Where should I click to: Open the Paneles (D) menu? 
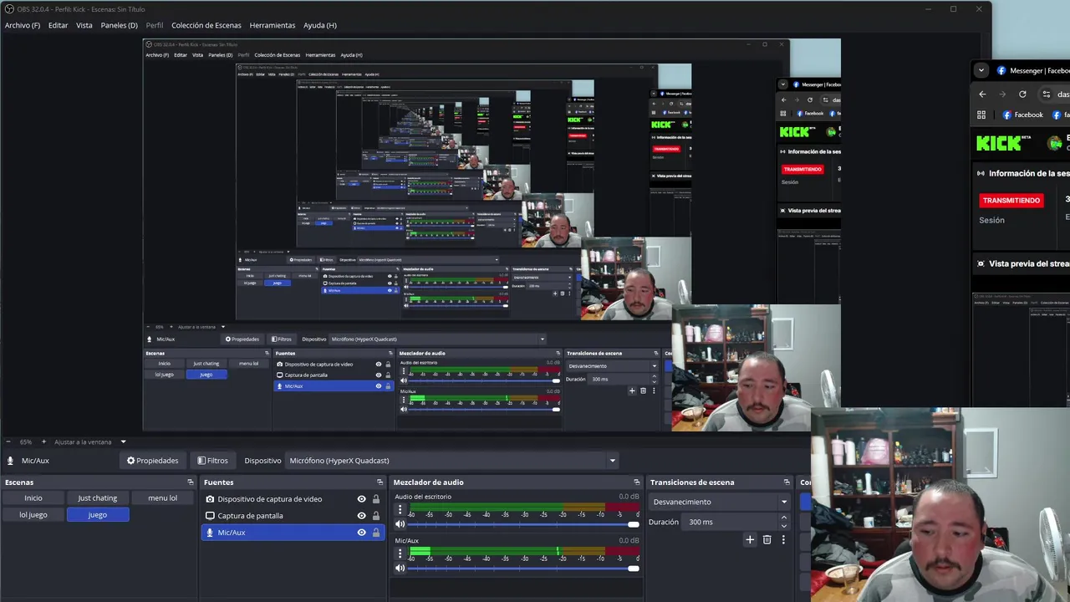point(119,25)
